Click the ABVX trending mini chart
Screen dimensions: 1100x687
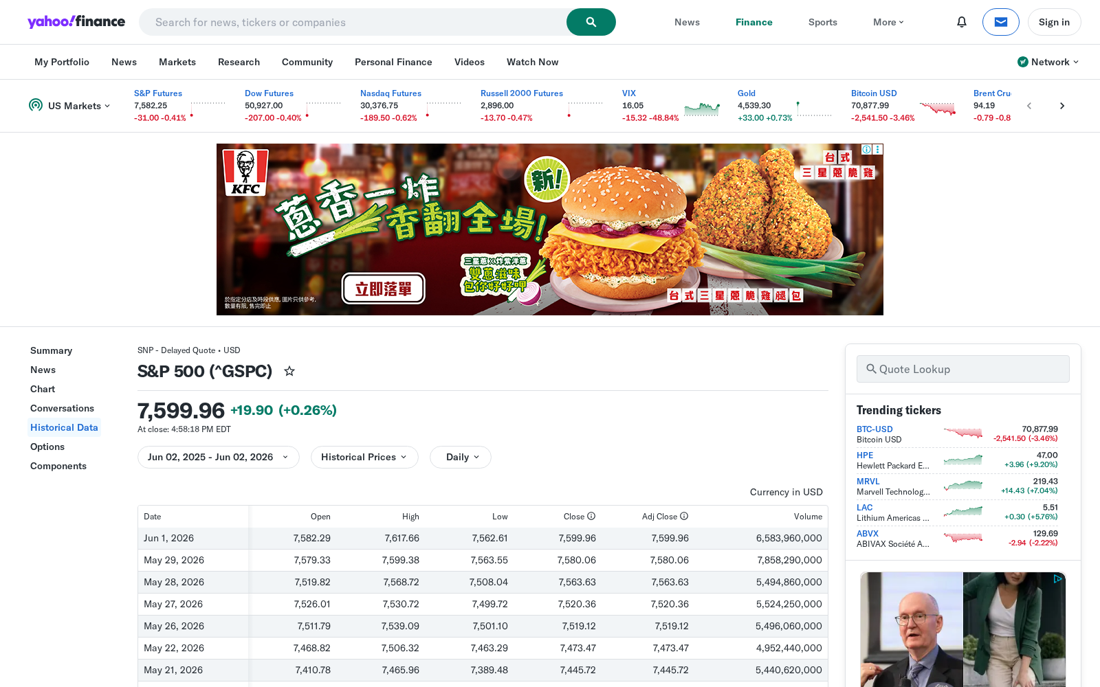(963, 538)
